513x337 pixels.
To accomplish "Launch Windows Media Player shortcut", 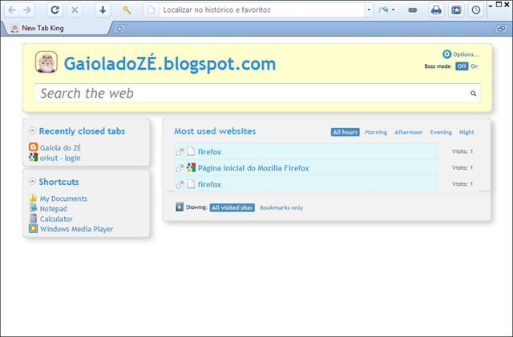I will [77, 229].
